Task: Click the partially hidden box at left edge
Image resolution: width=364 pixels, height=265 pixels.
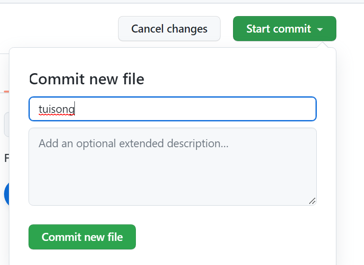Action: coord(6,124)
